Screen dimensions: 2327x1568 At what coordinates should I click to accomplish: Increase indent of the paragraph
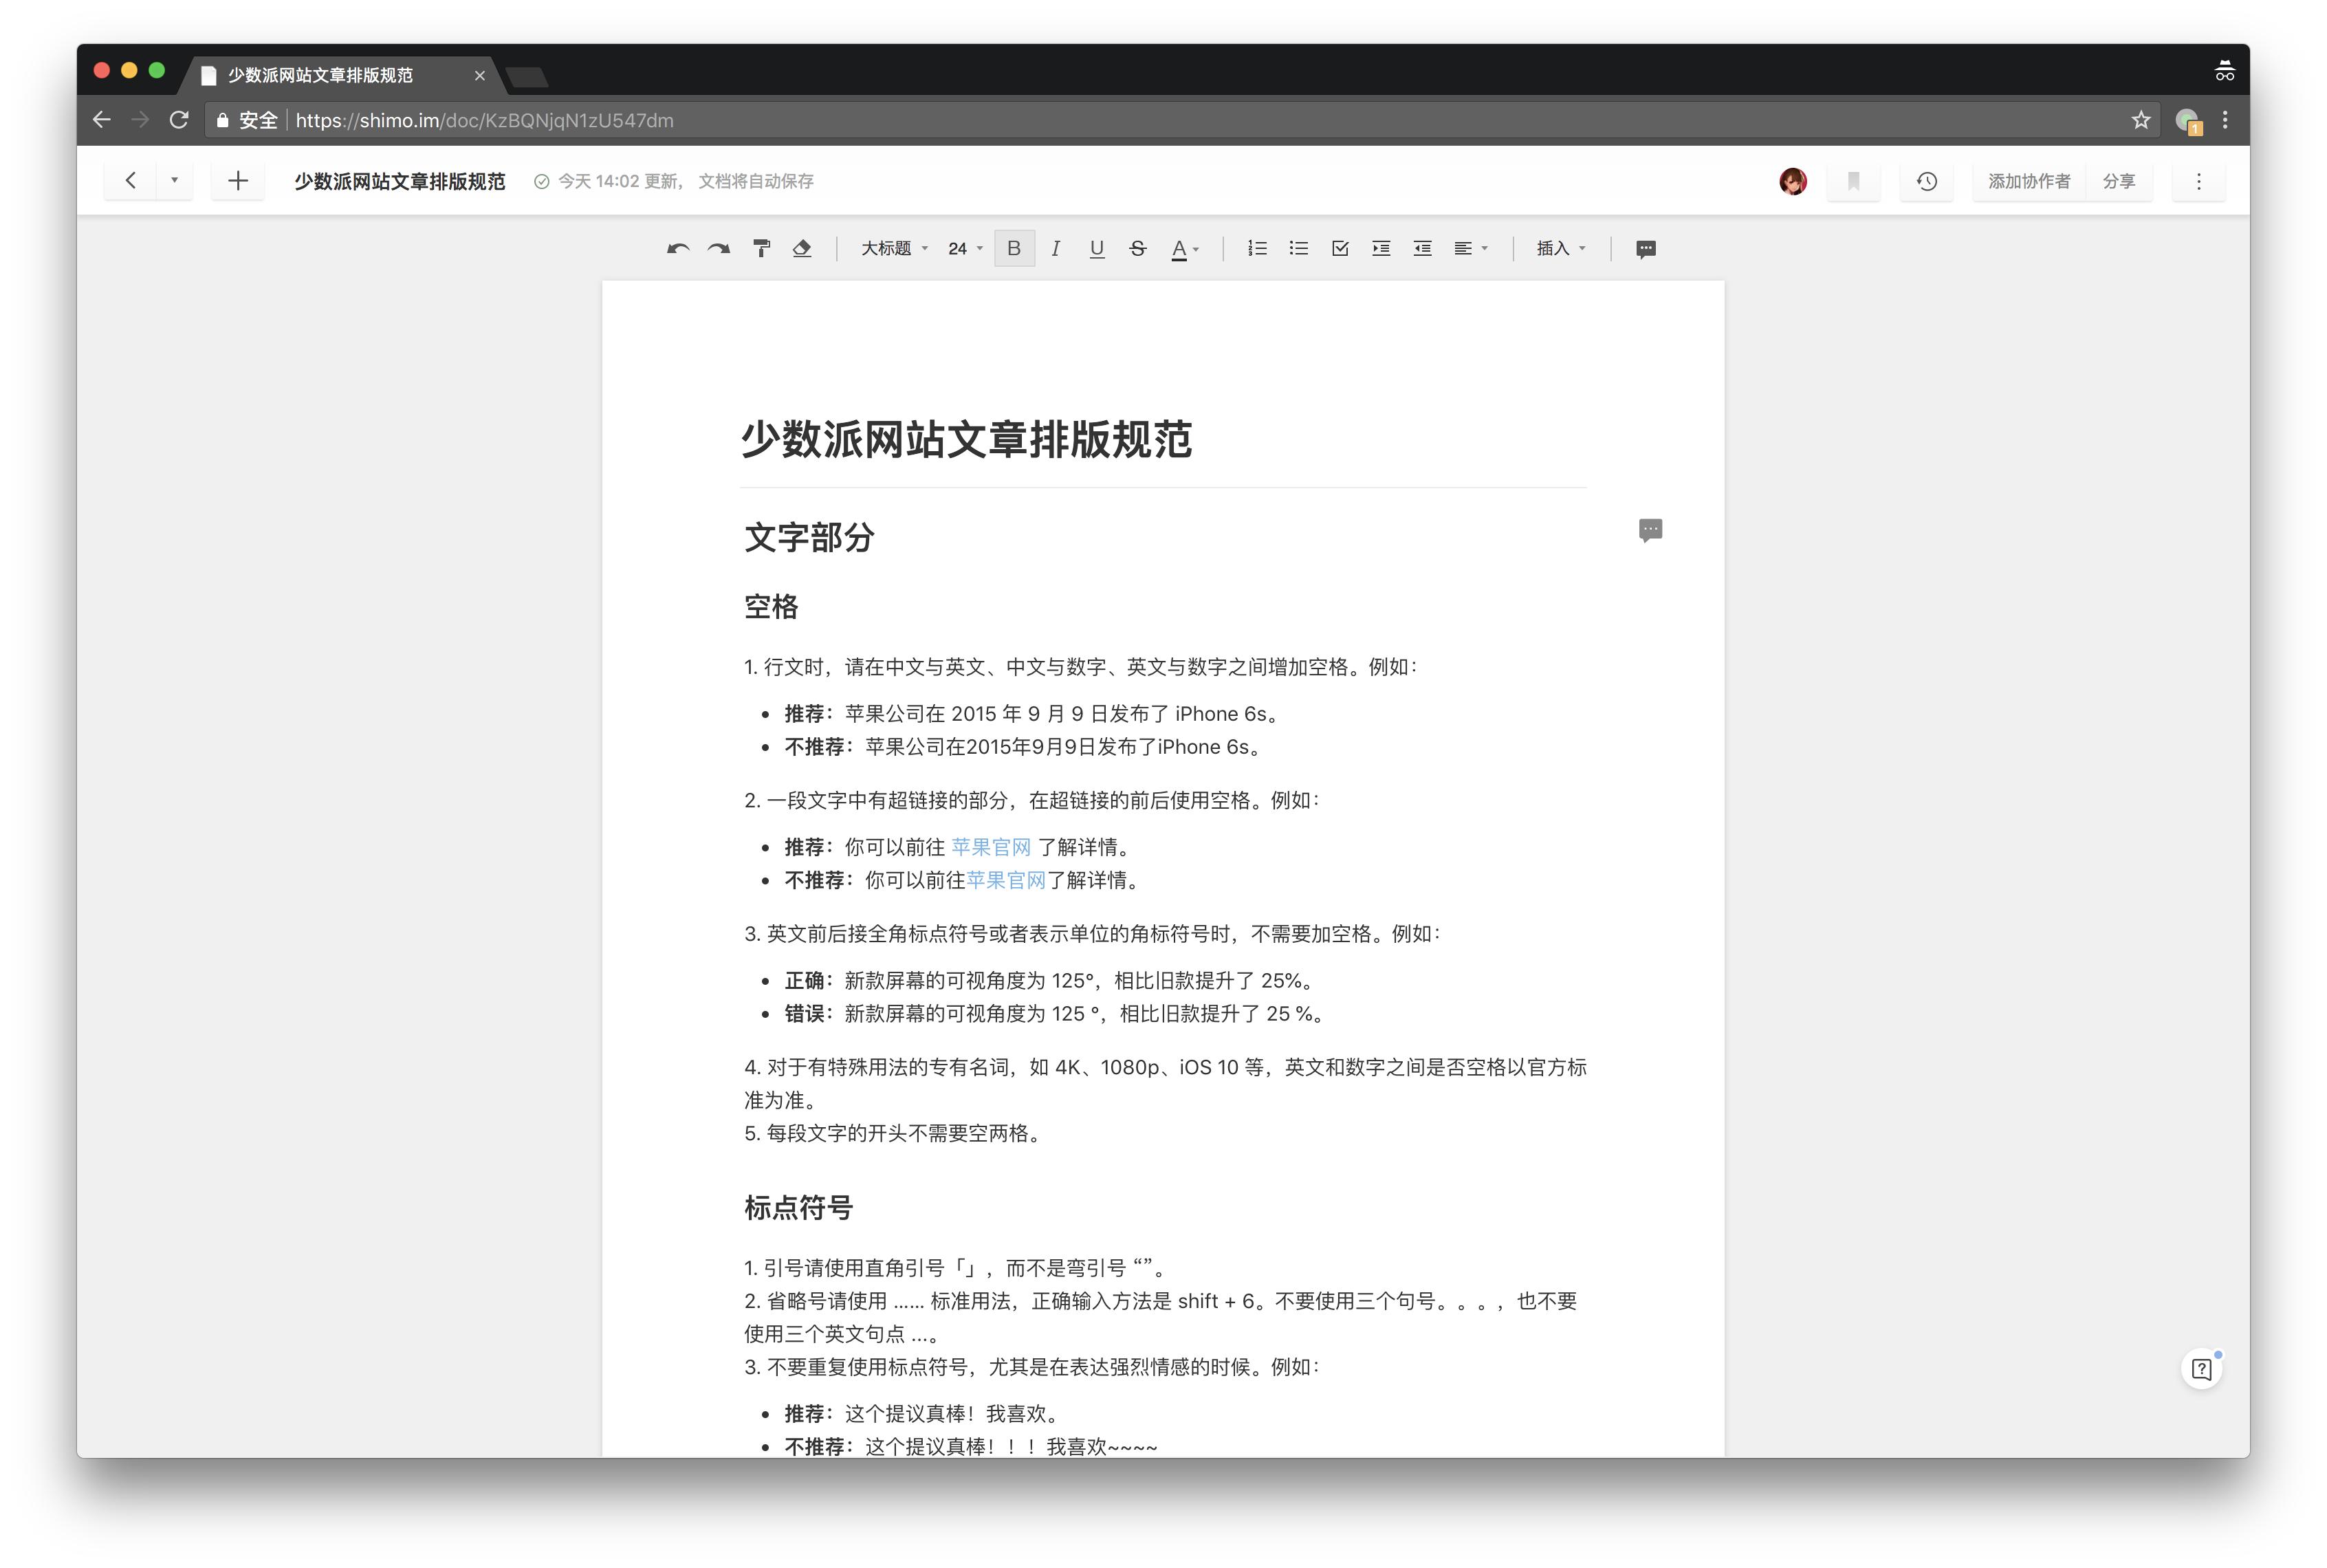pos(1381,249)
